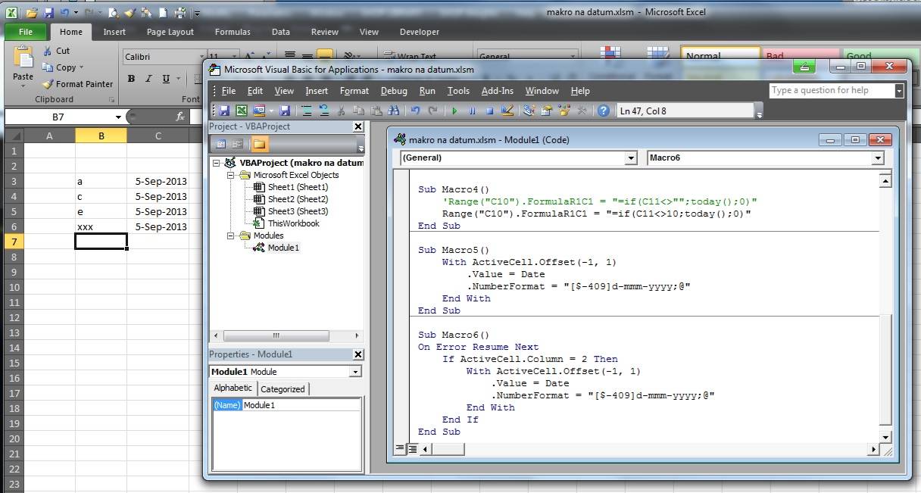Open Project Explorer via toolbar icon
The height and width of the screenshot is (493, 921).
coord(529,111)
